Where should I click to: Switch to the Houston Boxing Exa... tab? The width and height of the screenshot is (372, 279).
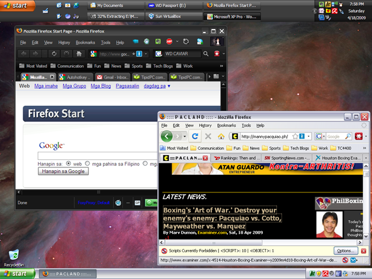(x=338, y=158)
